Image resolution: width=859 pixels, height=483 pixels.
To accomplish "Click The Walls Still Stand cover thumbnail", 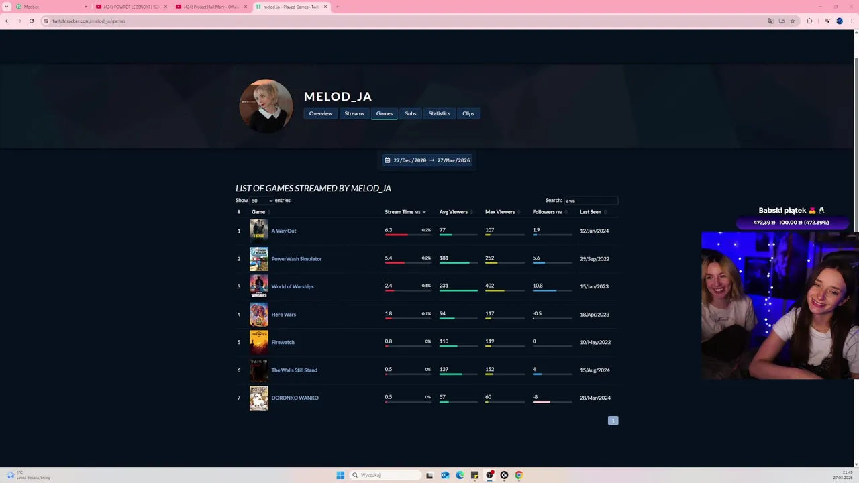I will point(259,370).
